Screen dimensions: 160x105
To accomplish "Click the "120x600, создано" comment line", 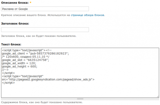I will click(x=25, y=57).
